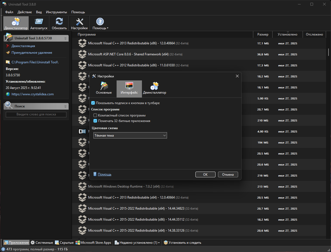The width and height of the screenshot is (331, 252).
Task: Click the Отмена button in settings dialog
Action: (x=228, y=174)
